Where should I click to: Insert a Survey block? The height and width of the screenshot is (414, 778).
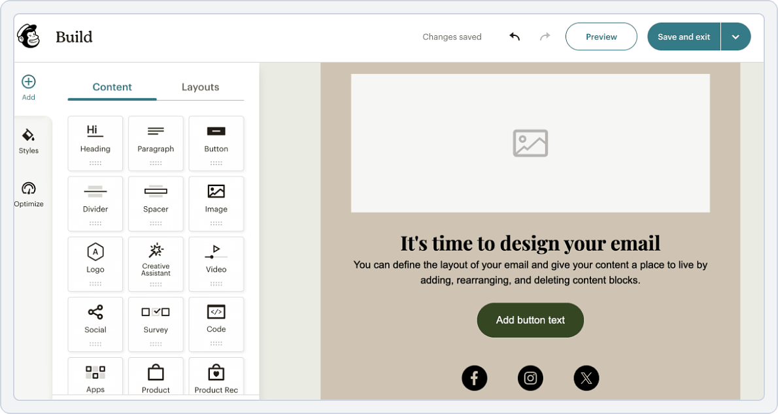(156, 324)
